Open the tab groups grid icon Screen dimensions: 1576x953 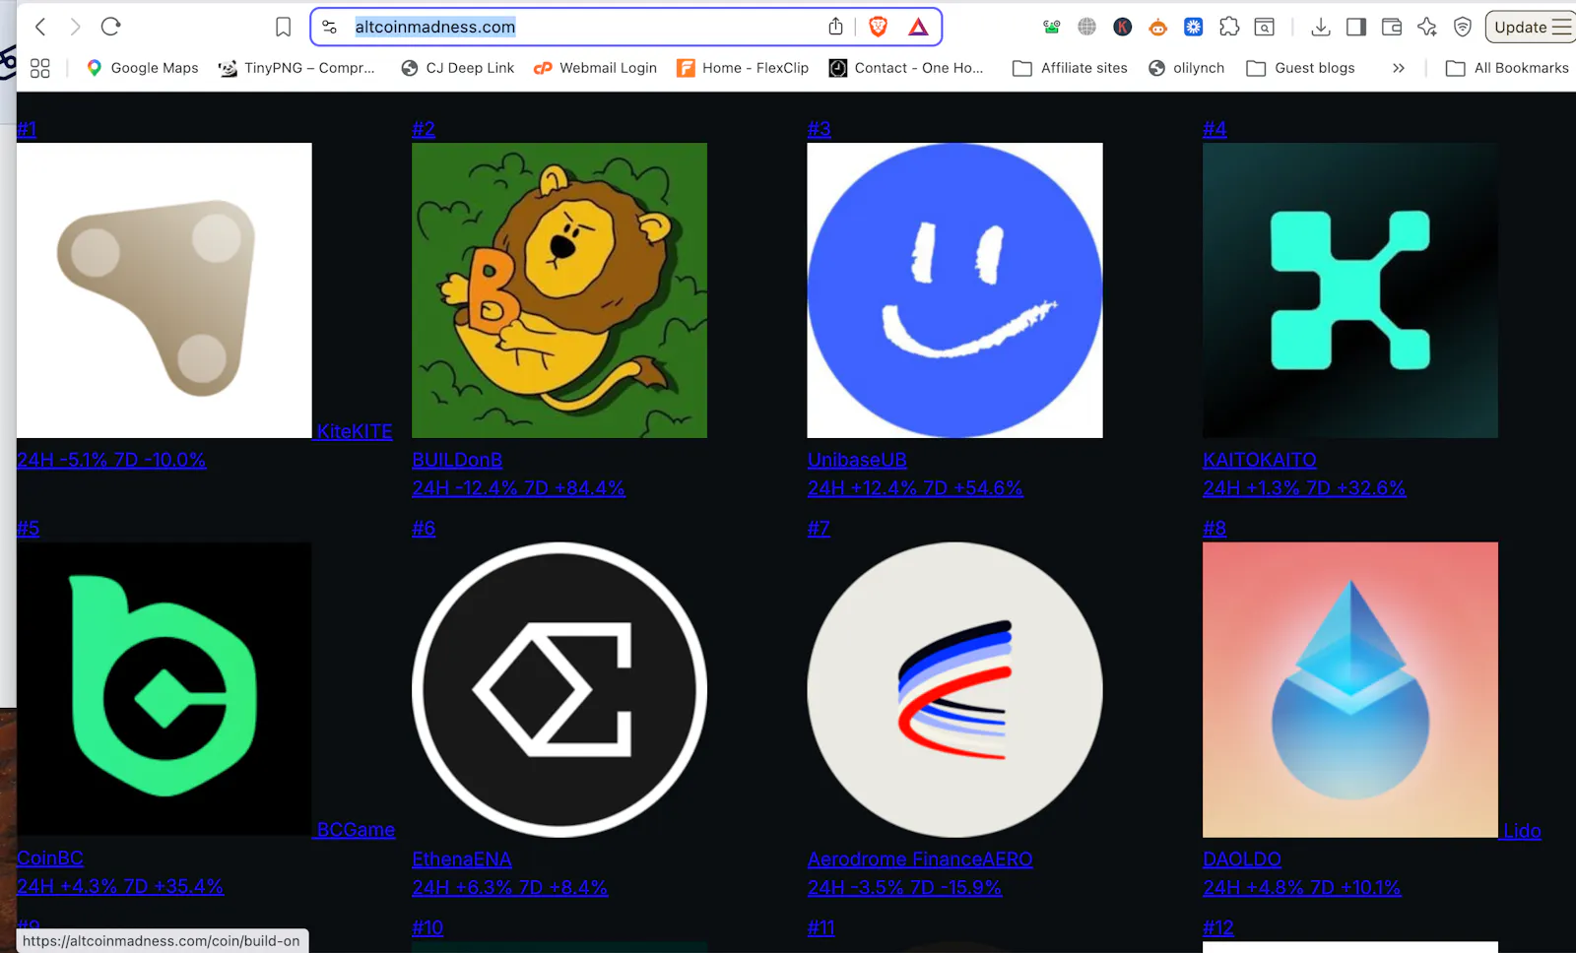(39, 68)
